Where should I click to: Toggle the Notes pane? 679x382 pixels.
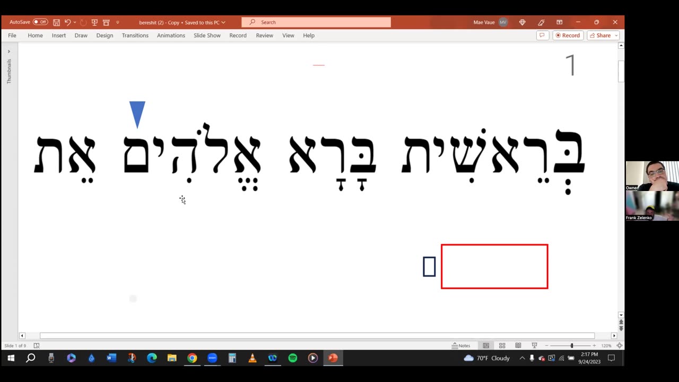(461, 345)
